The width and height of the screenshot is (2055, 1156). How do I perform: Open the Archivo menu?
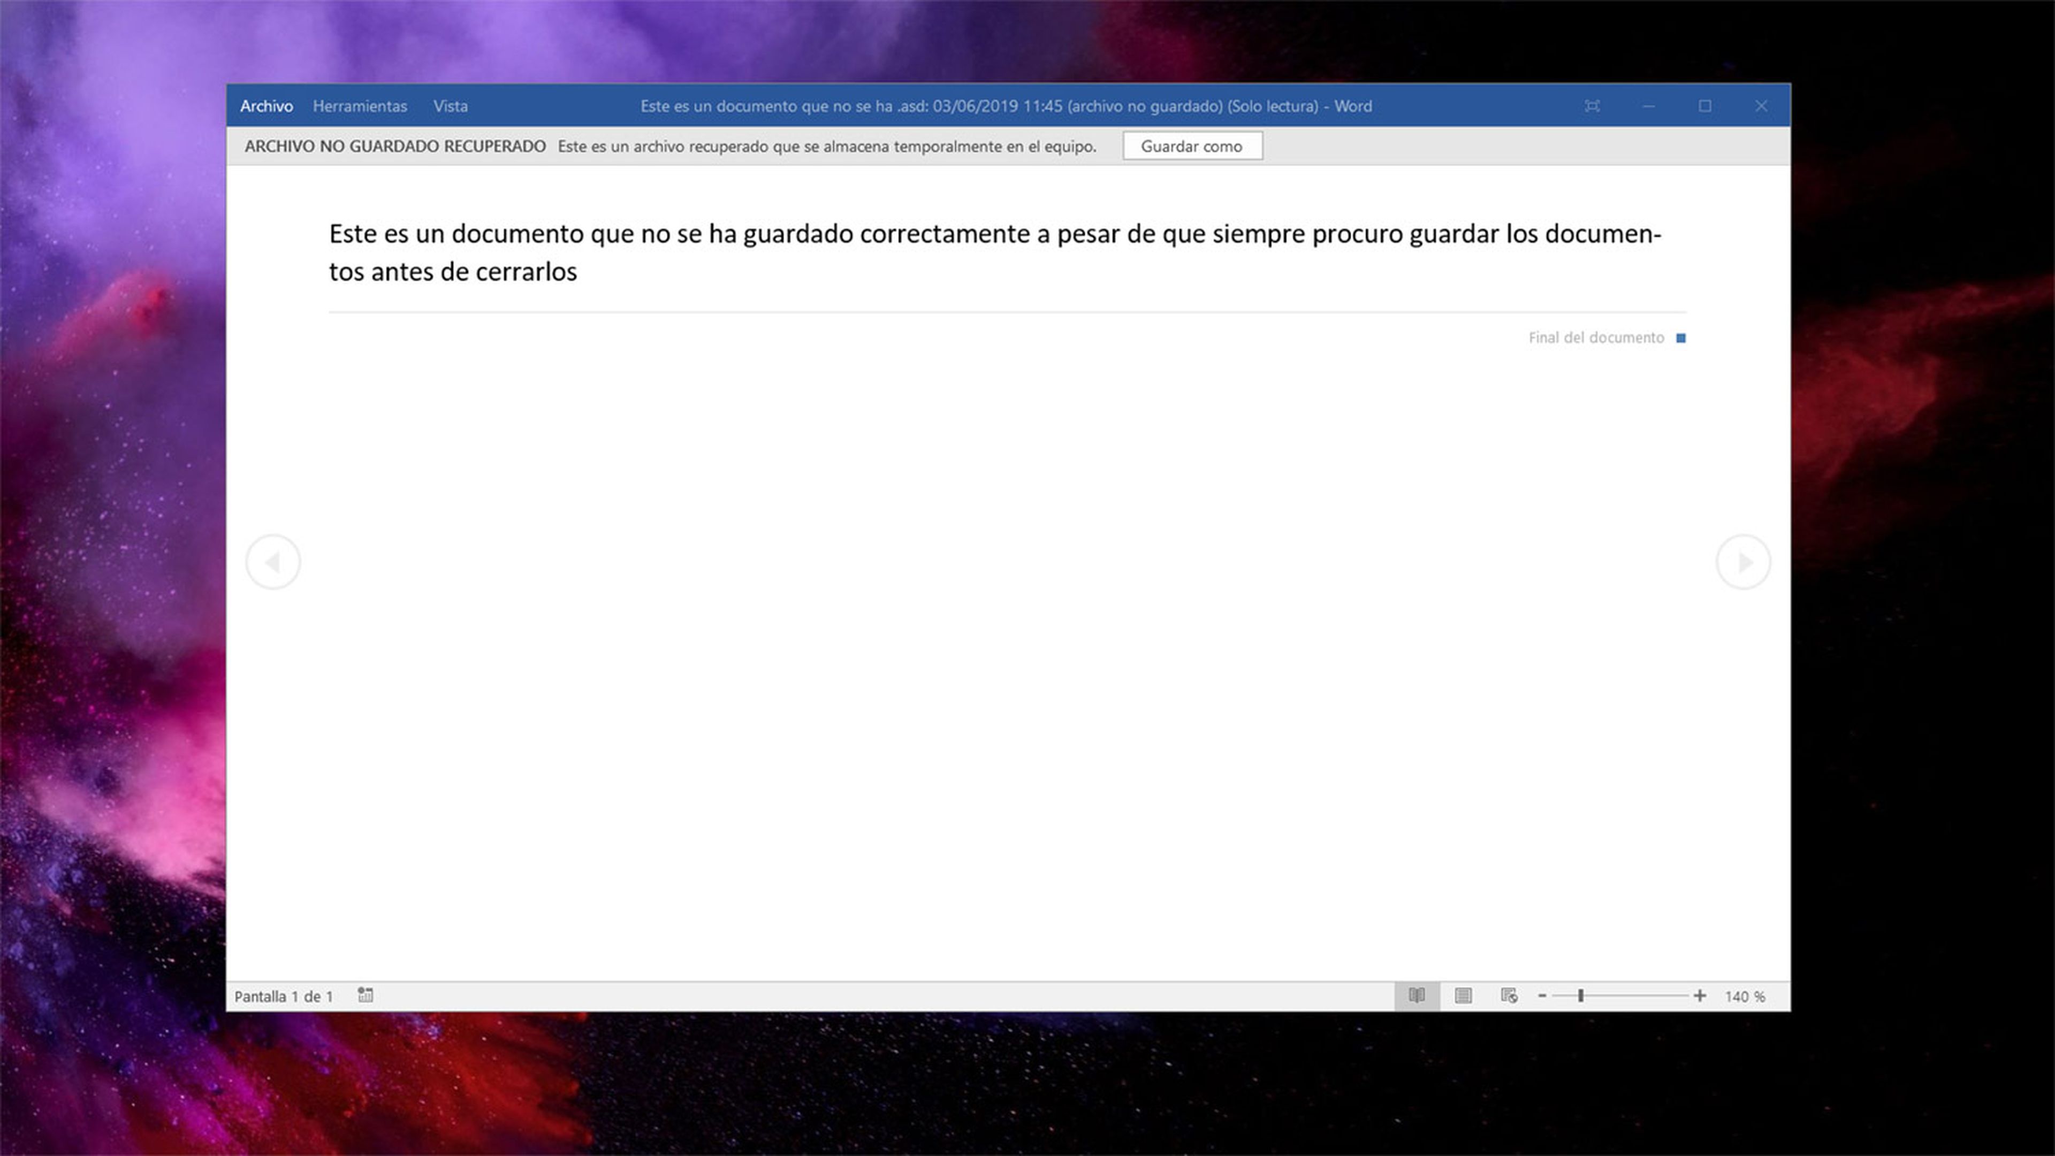(x=267, y=106)
